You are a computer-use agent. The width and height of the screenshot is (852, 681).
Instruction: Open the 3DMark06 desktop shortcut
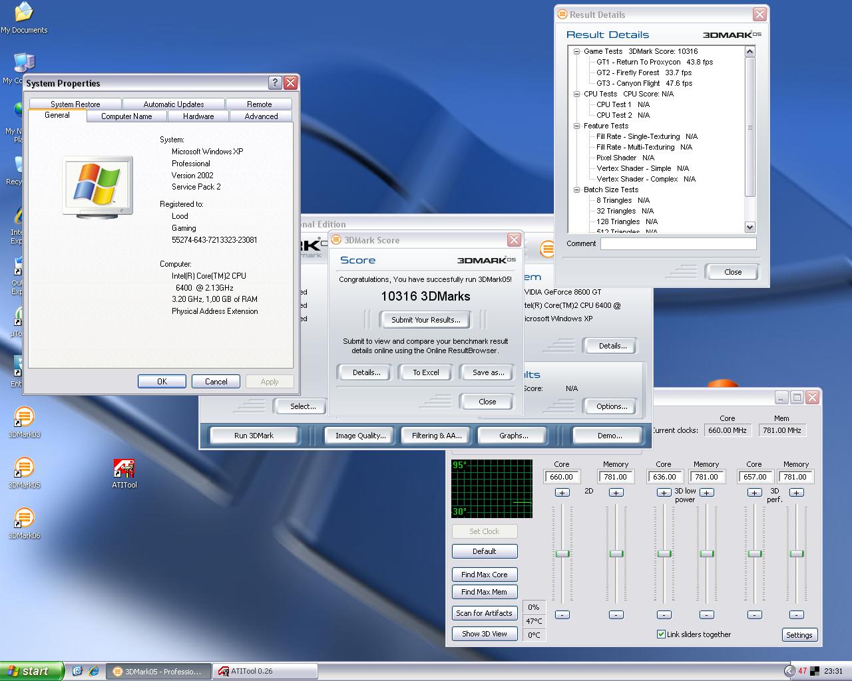pos(24,523)
